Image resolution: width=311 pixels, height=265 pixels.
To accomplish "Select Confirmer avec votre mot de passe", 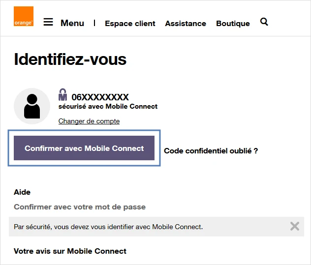I will click(80, 207).
